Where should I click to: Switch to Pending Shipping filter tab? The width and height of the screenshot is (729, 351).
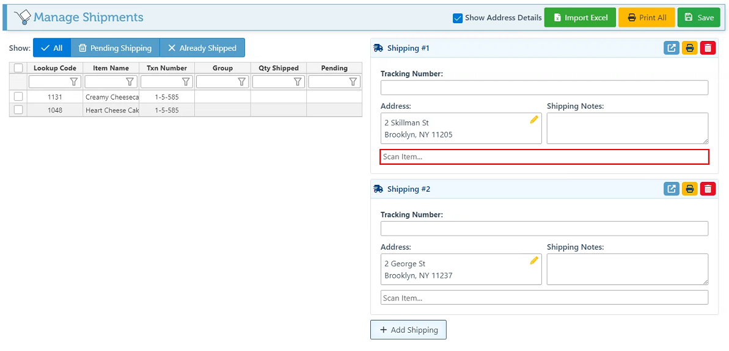click(115, 48)
